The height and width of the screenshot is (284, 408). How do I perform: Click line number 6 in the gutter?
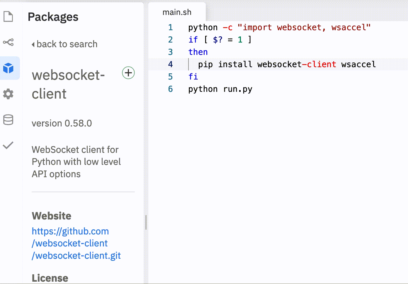pos(171,89)
